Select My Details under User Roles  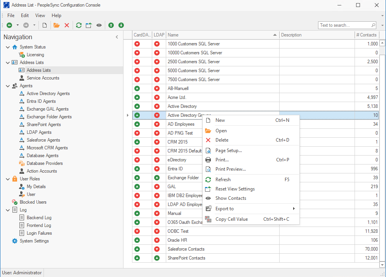pyautogui.click(x=36, y=187)
